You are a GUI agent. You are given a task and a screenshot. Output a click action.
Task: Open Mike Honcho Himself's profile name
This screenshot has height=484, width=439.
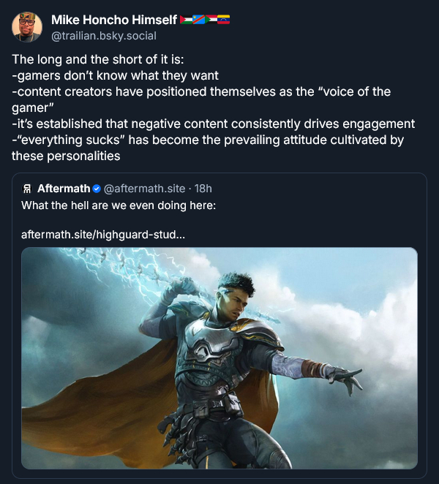point(115,20)
